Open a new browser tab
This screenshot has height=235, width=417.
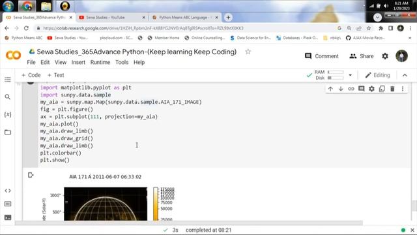(x=228, y=18)
